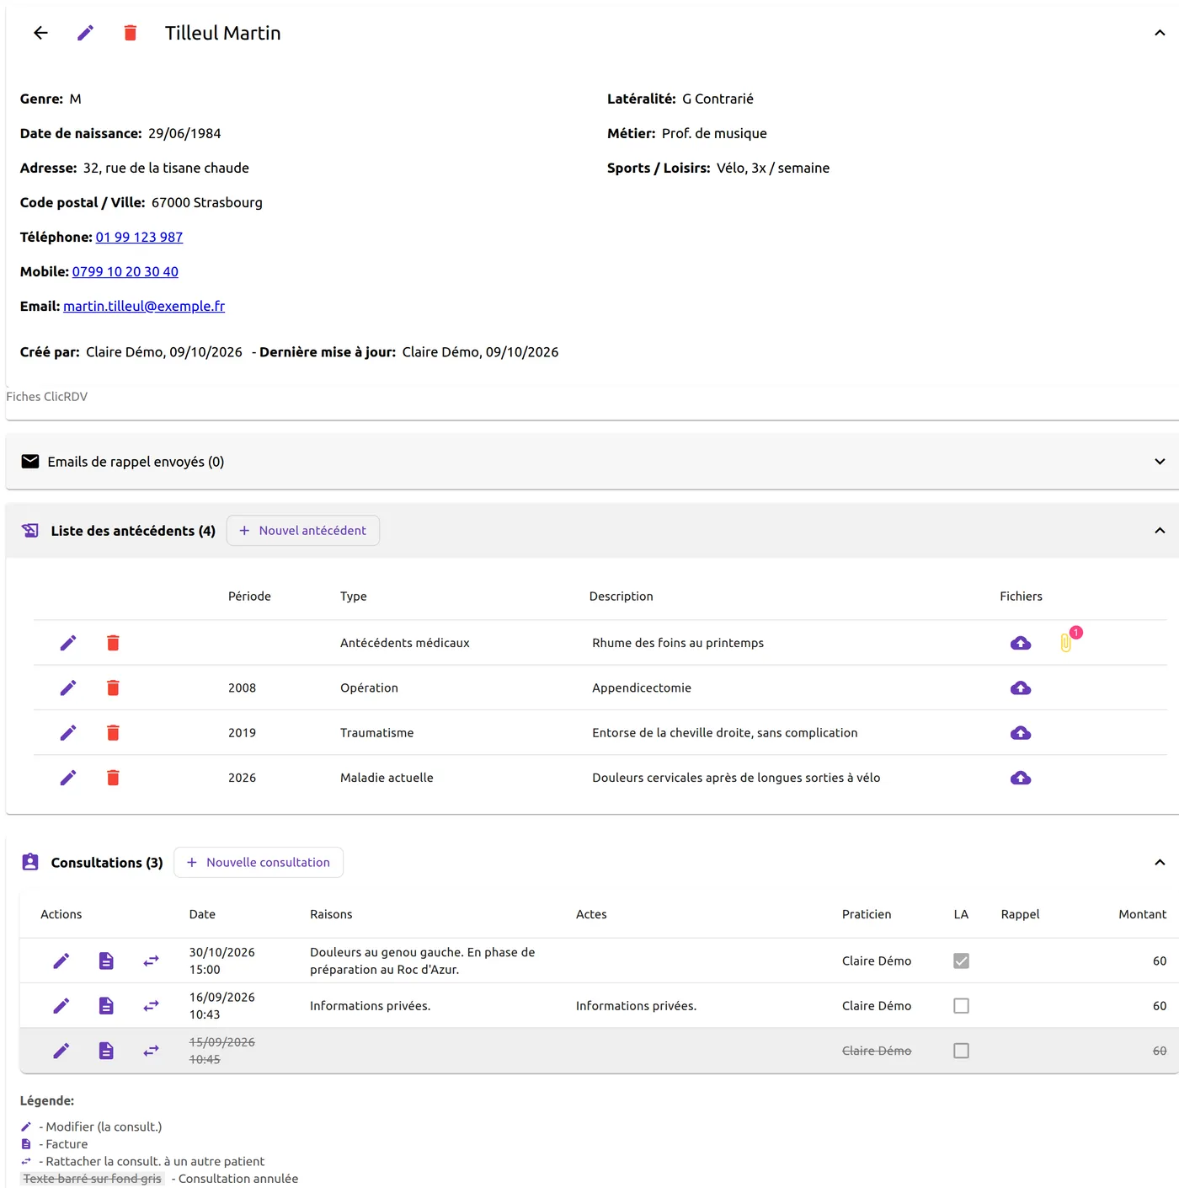Collapse the Liste des antécédents panel
The width and height of the screenshot is (1179, 1188).
click(x=1160, y=531)
